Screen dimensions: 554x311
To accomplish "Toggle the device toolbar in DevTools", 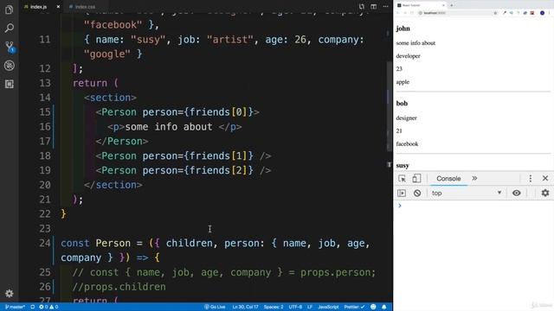I will click(416, 179).
